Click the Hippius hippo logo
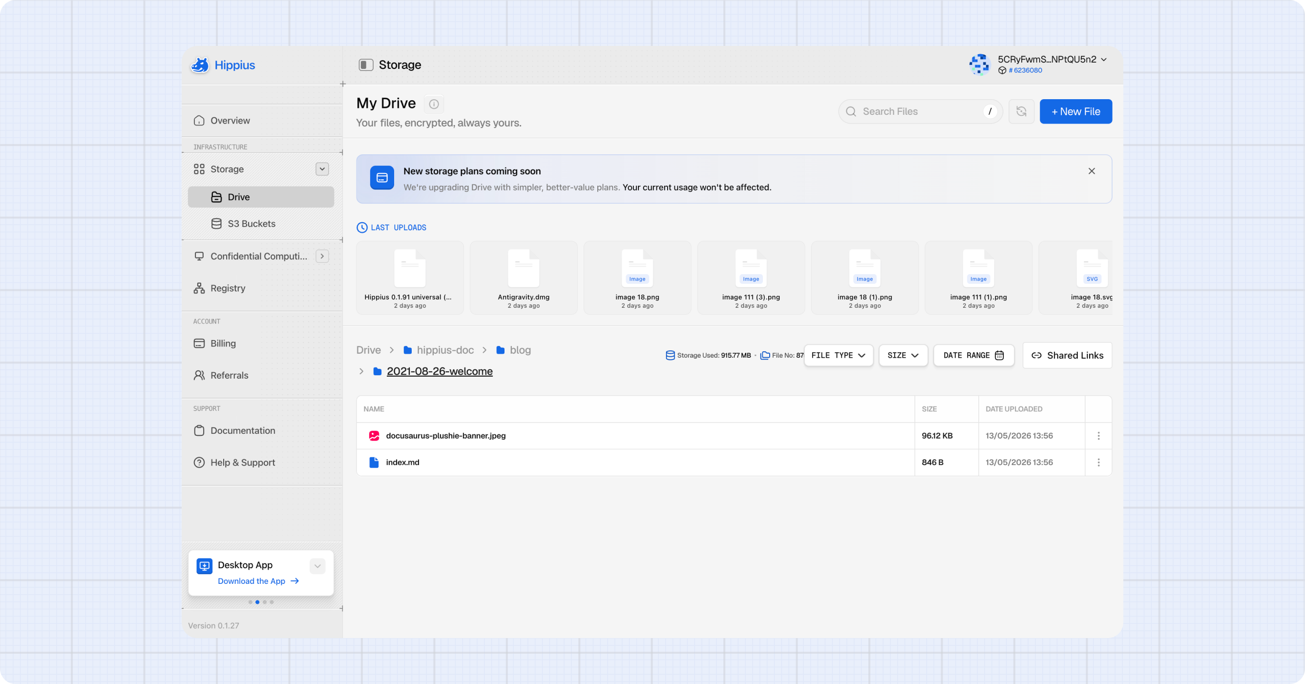 tap(200, 65)
